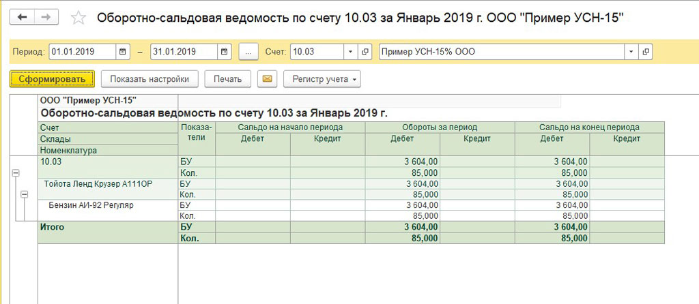Image resolution: width=699 pixels, height=304 pixels.
Task: Collapse the Тойота Ленд Крузер group
Action: 24,195
